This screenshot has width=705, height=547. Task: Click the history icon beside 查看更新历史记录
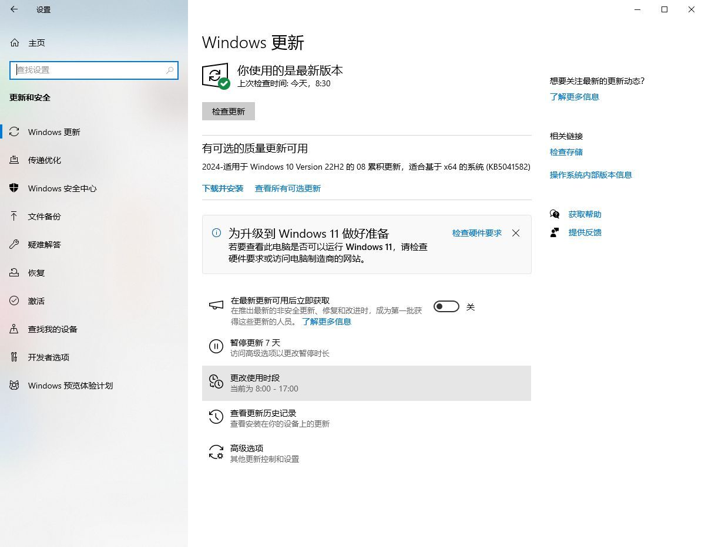click(216, 417)
